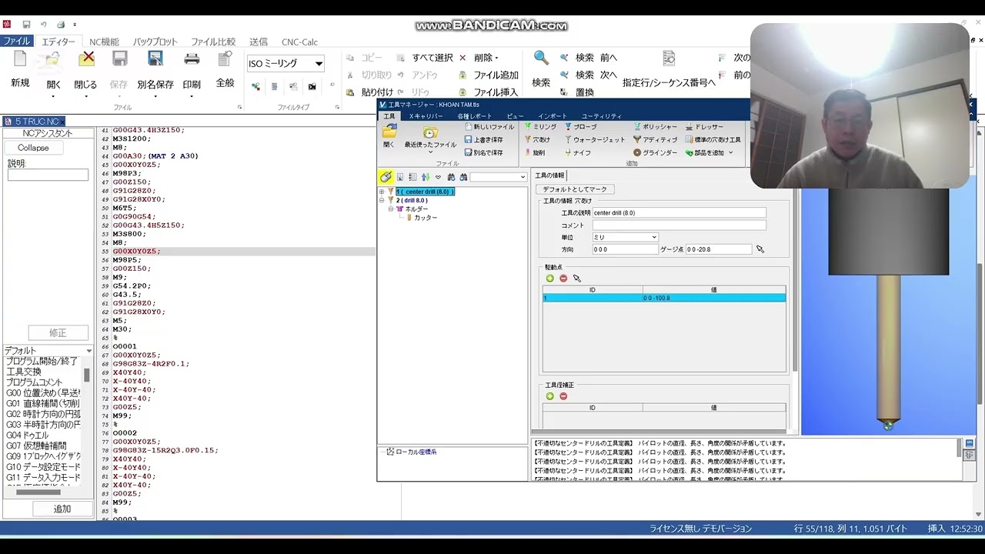The width and height of the screenshot is (985, 554).
Task: Click 検索 次へ (Find next)
Action: pyautogui.click(x=589, y=75)
